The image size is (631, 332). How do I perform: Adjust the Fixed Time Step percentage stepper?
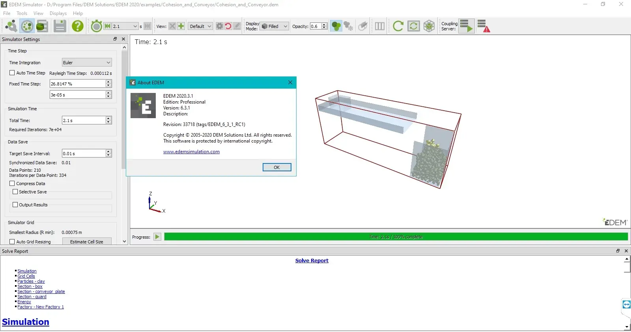[x=108, y=83]
